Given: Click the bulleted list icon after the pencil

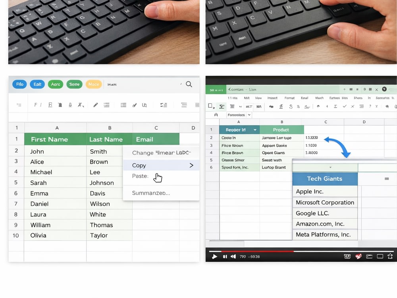Looking at the screenshot, I should [x=106, y=105].
